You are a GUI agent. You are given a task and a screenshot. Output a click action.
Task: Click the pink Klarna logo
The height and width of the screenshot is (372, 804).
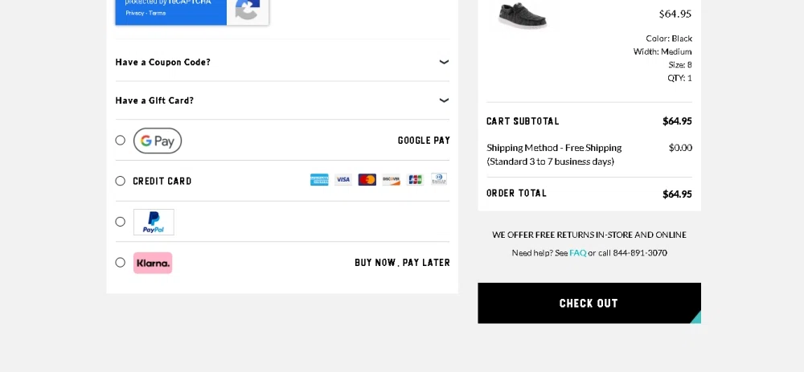[x=153, y=263]
